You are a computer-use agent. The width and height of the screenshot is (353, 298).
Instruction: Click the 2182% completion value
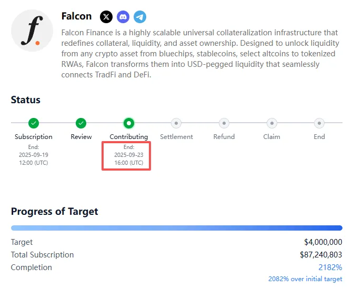(330, 267)
